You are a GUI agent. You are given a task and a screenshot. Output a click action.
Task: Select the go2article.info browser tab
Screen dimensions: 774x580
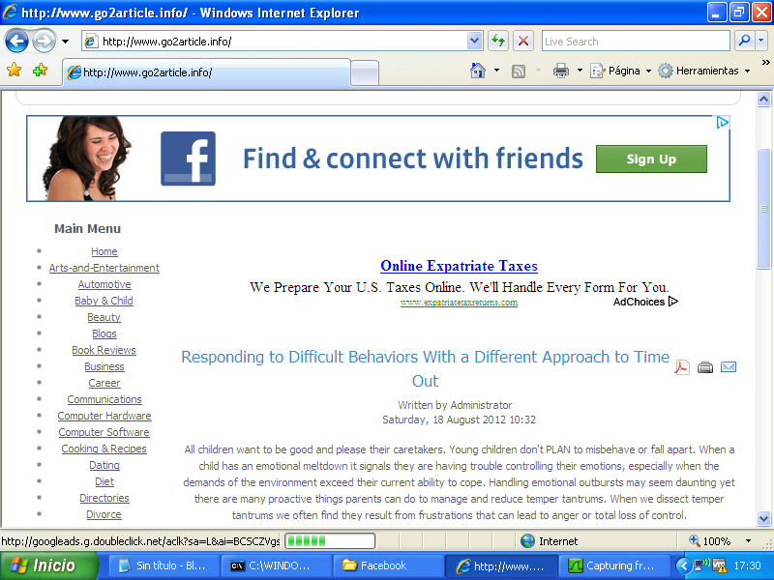tap(205, 72)
